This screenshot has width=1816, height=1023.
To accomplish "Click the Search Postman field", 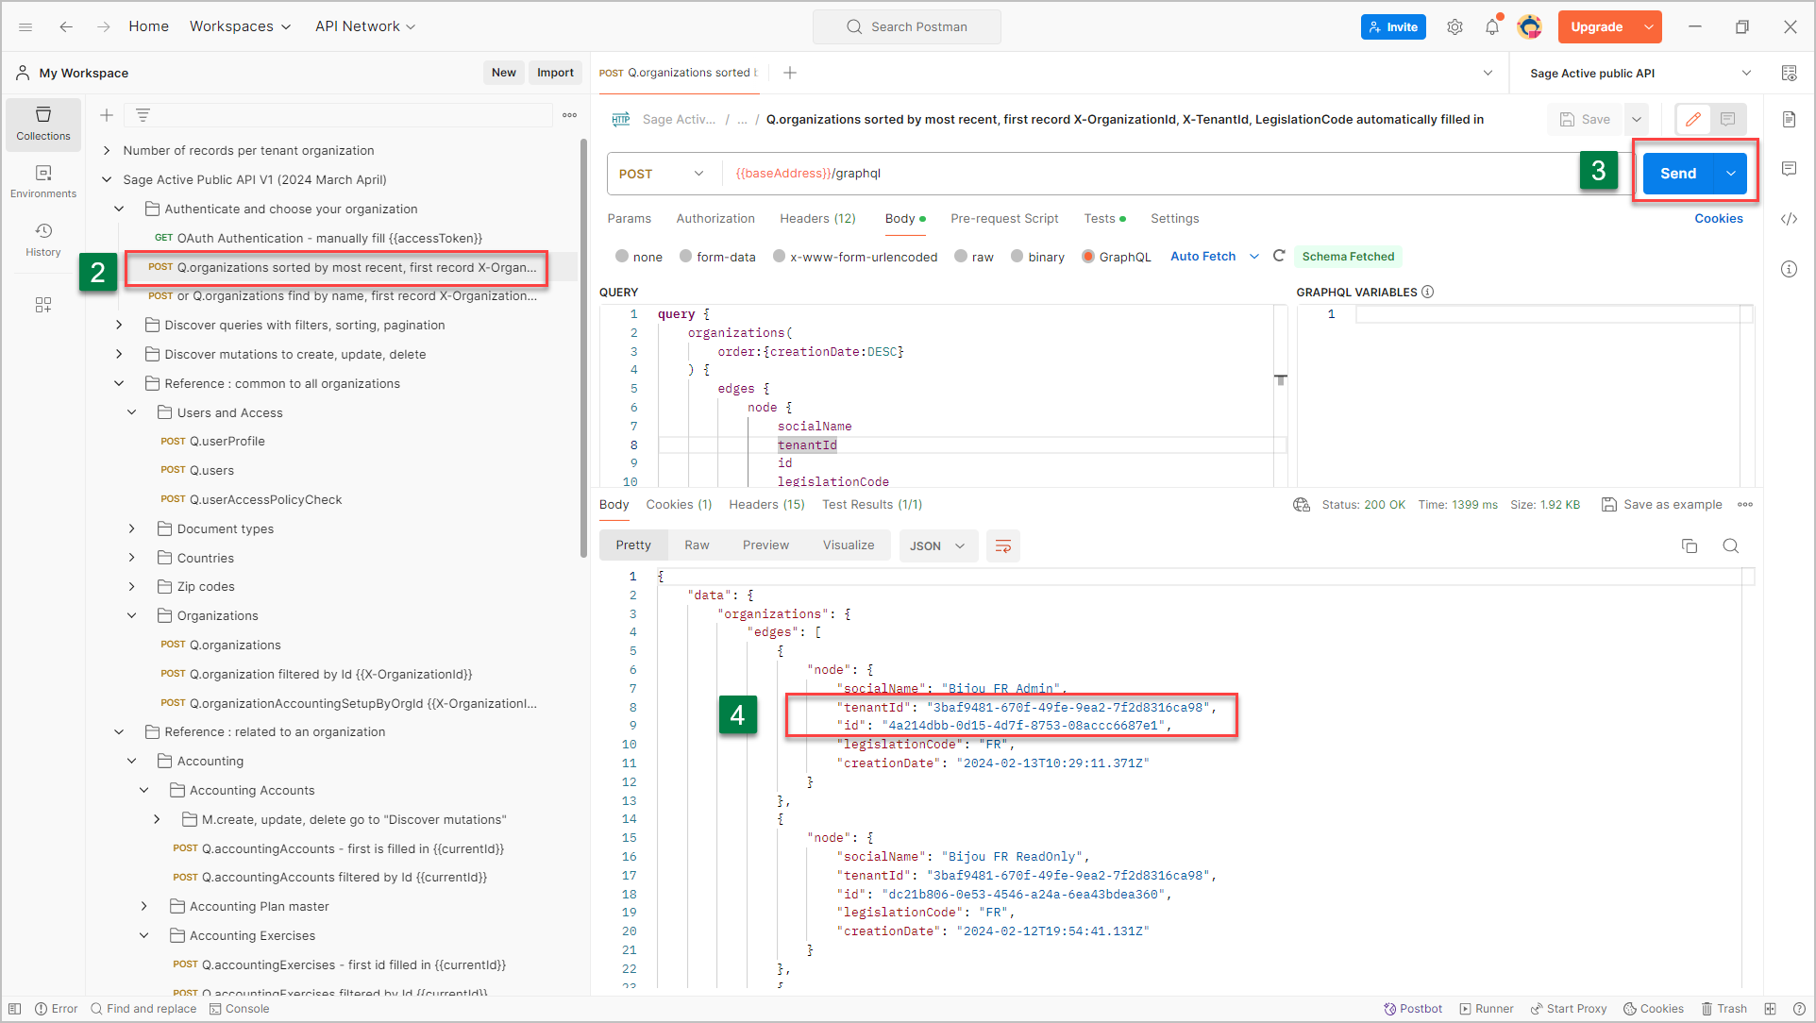I will click(906, 26).
